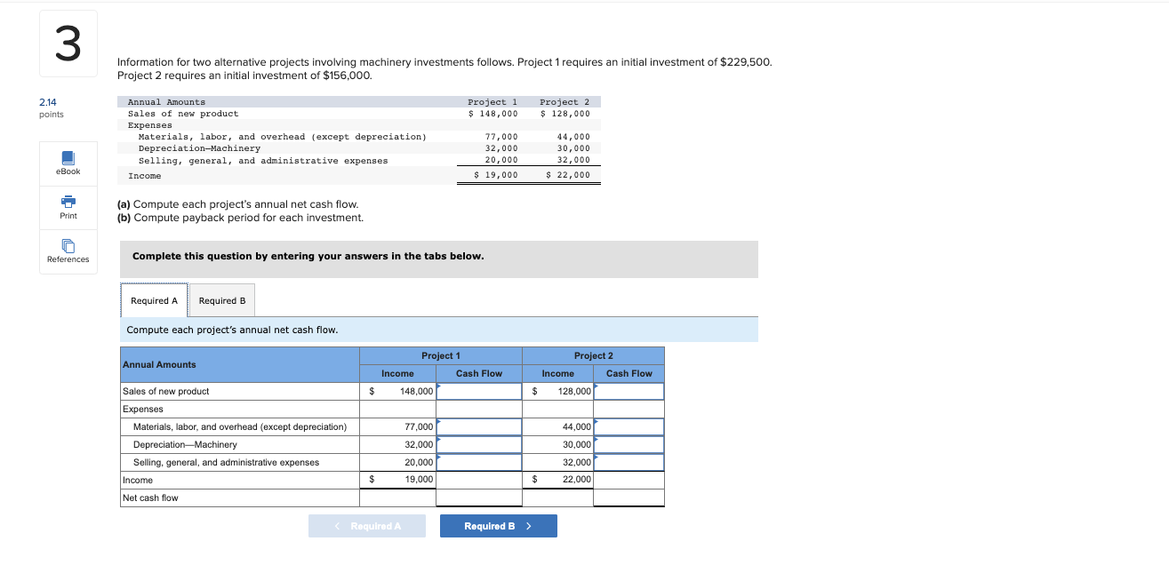The height and width of the screenshot is (581, 1169).
Task: Select Project 1 Selling expenses cash flow input
Action: click(478, 462)
